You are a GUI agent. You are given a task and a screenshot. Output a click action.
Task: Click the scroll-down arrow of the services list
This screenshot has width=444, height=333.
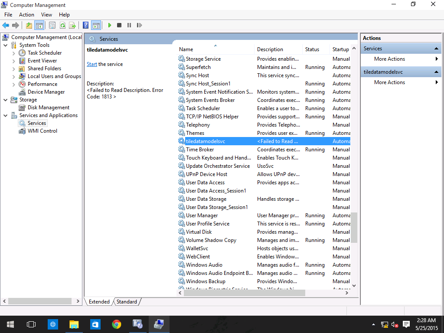point(354,286)
